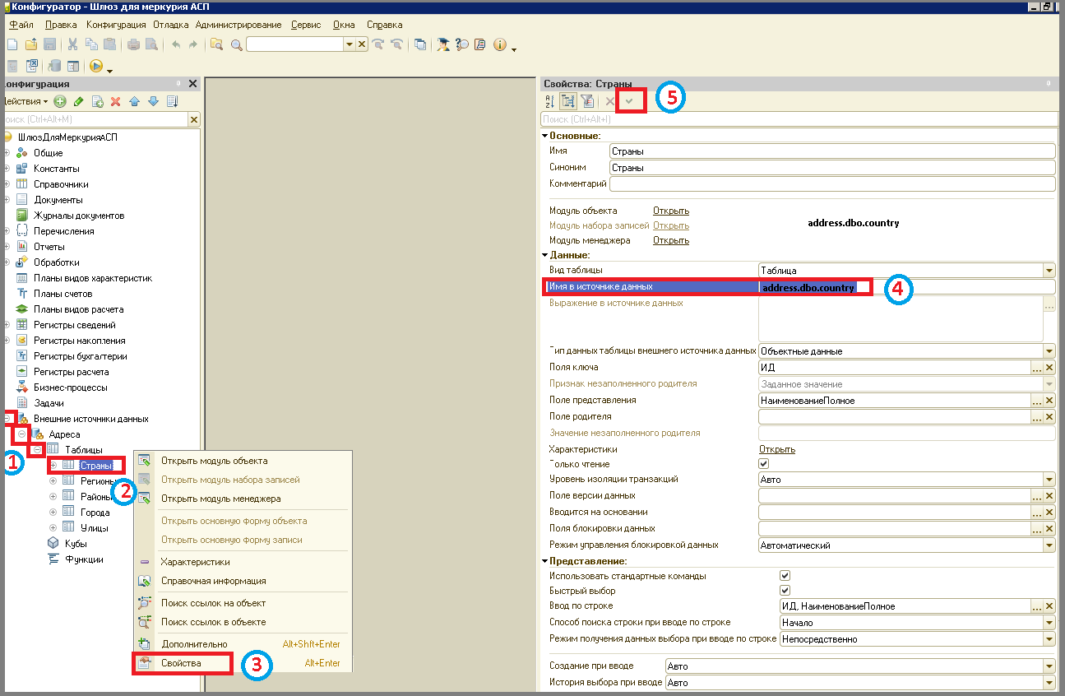The width and height of the screenshot is (1065, 696).
Task: Click the Кубы cube icon in tree
Action: pyautogui.click(x=53, y=543)
